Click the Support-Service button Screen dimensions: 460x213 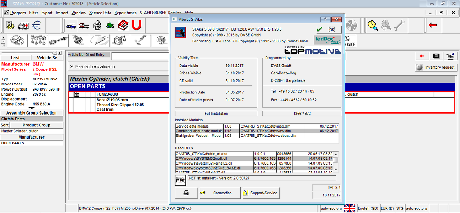tap(261, 193)
